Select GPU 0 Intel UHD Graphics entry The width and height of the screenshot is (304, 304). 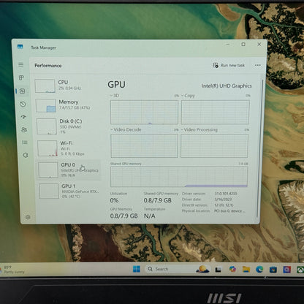point(69,170)
